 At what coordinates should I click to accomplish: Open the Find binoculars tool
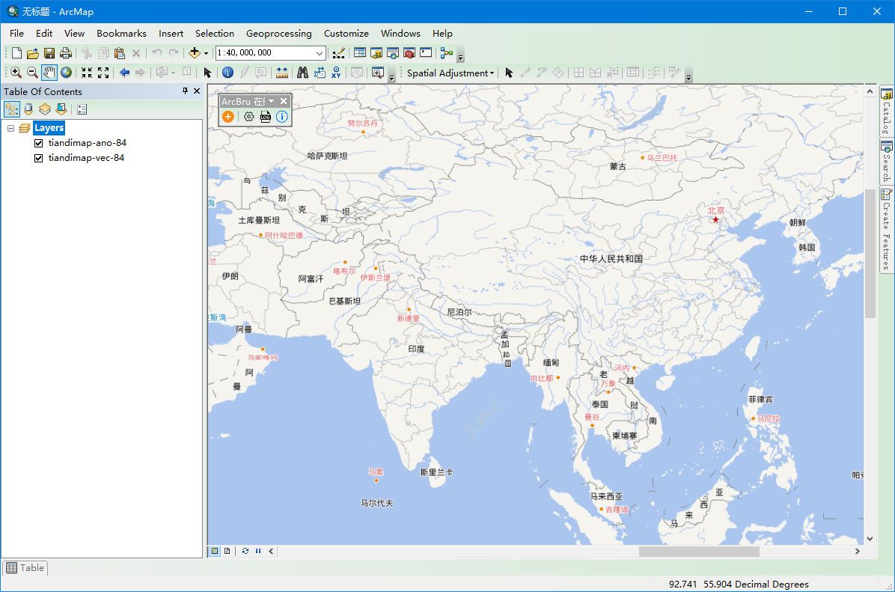tap(302, 73)
